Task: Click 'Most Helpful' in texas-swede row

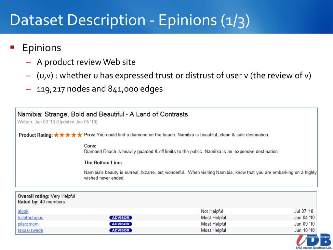Action: click(213, 230)
